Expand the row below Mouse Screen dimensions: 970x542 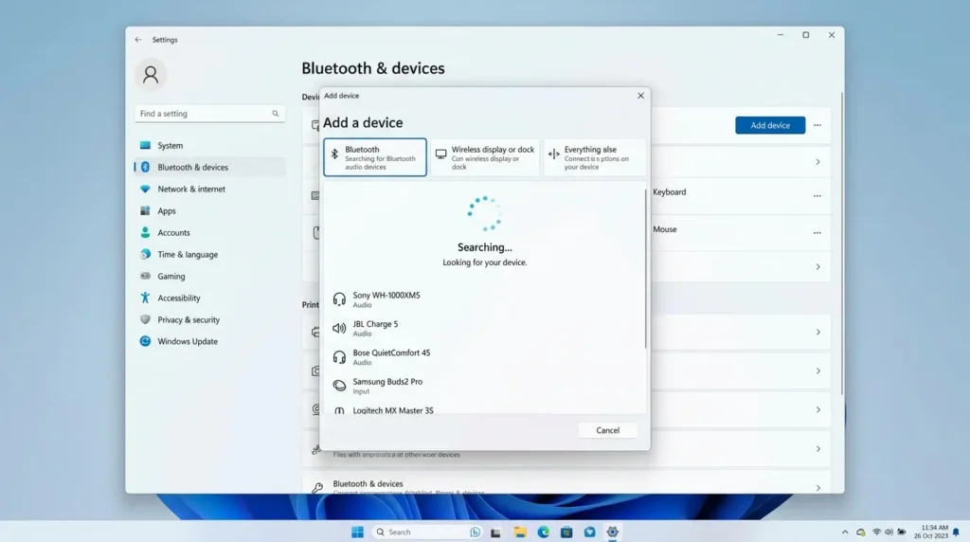[817, 266]
